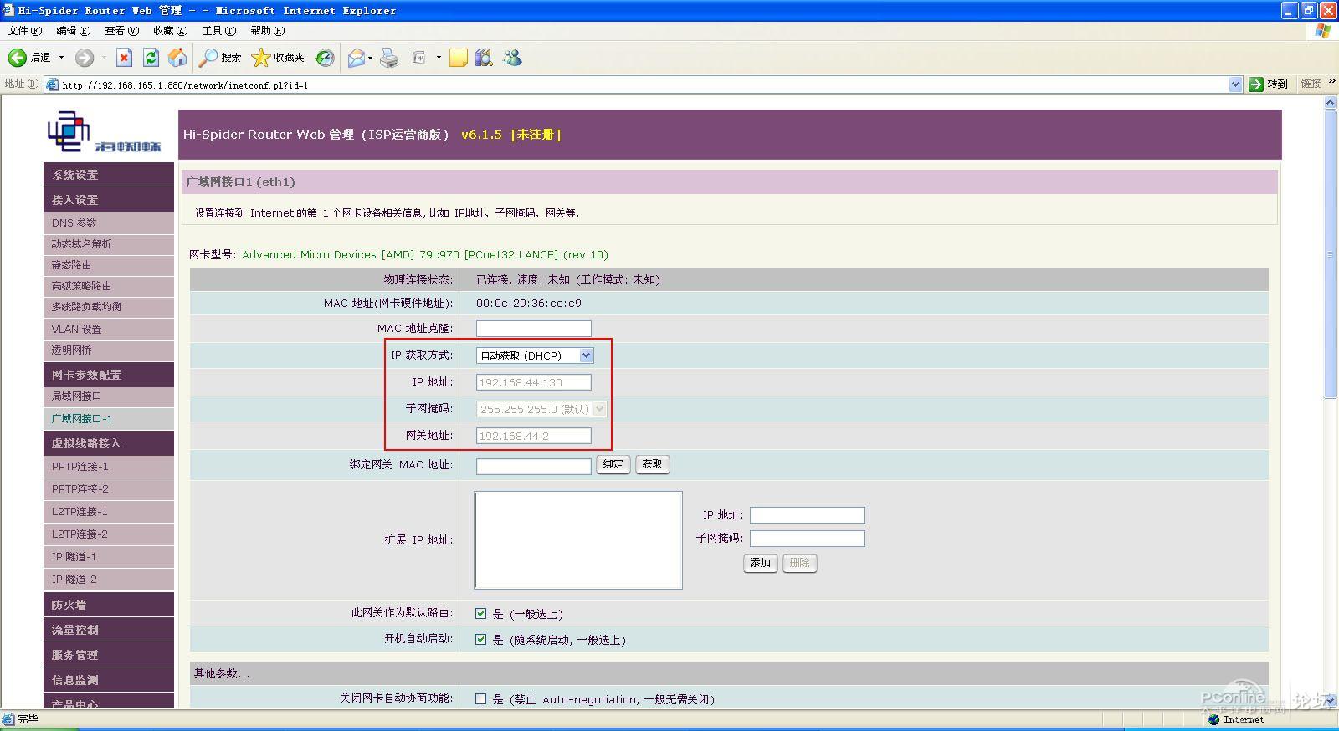Image resolution: width=1339 pixels, height=731 pixels.
Task: Open the 工具(T) menu
Action: pyautogui.click(x=218, y=31)
